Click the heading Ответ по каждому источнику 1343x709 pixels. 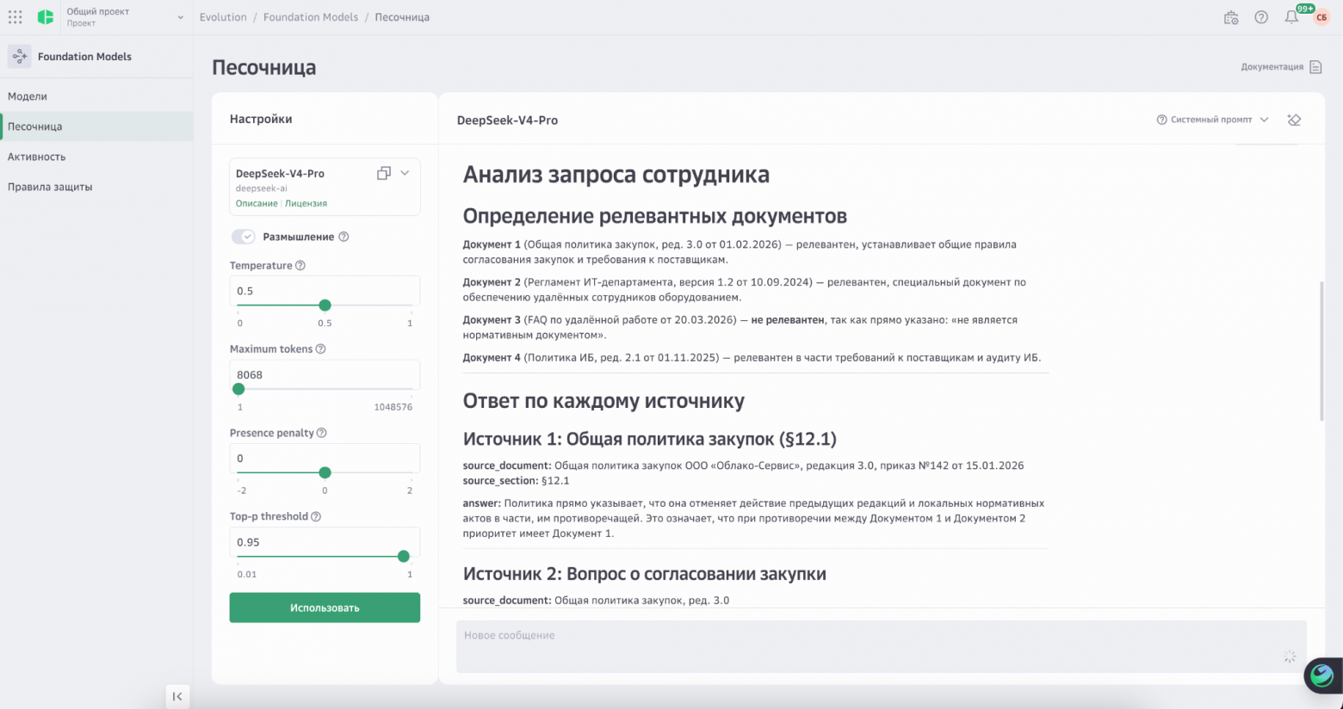tap(603, 401)
